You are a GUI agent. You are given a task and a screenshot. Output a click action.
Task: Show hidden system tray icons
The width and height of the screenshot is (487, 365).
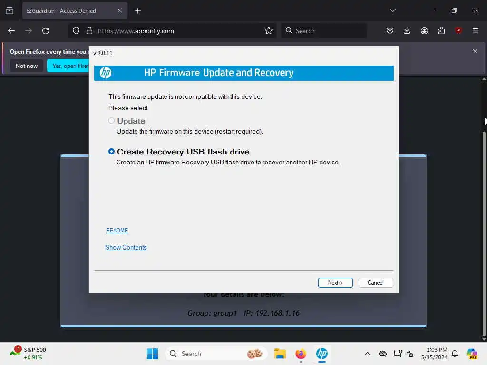pos(368,354)
